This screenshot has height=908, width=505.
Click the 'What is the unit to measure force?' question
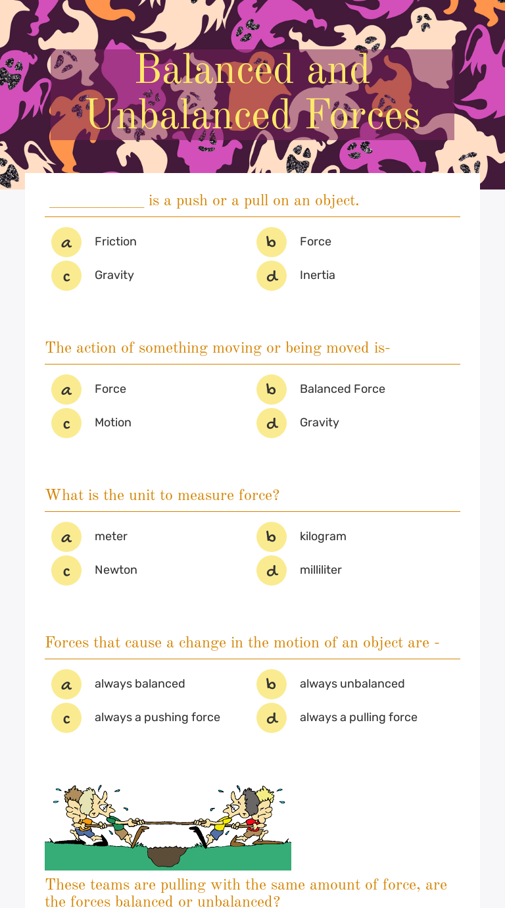pos(162,495)
